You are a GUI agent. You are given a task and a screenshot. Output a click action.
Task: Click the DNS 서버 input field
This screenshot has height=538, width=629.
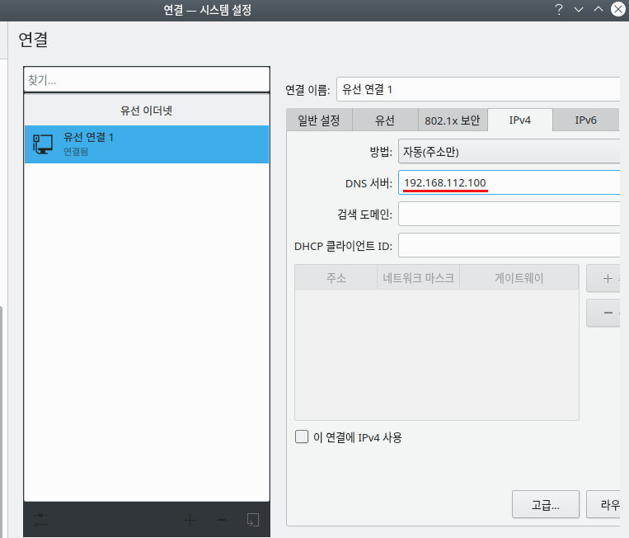(508, 182)
